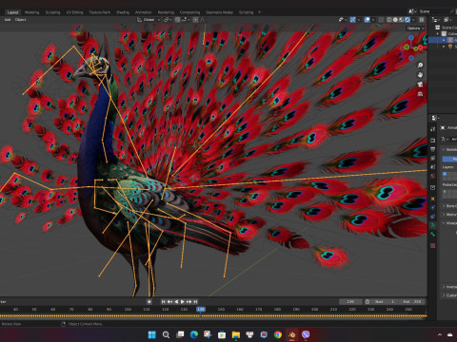Open File Explorer from taskbar
The width and height of the screenshot is (457, 342).
[236, 334]
